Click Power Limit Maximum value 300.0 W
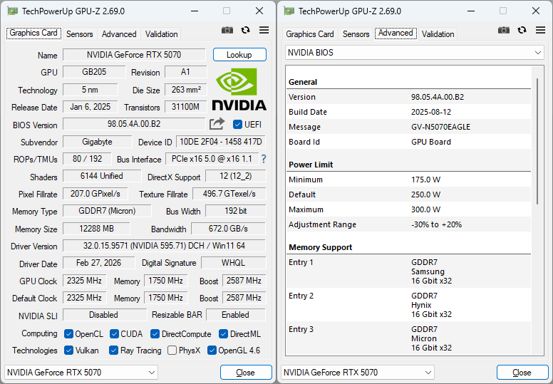 (425, 209)
